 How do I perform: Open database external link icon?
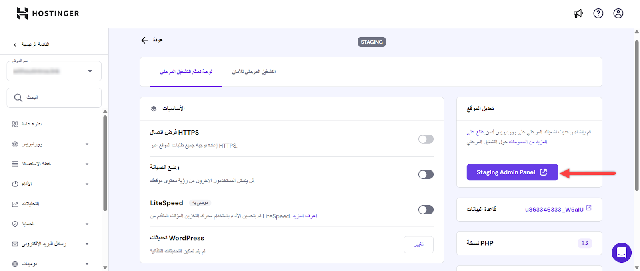589,208
